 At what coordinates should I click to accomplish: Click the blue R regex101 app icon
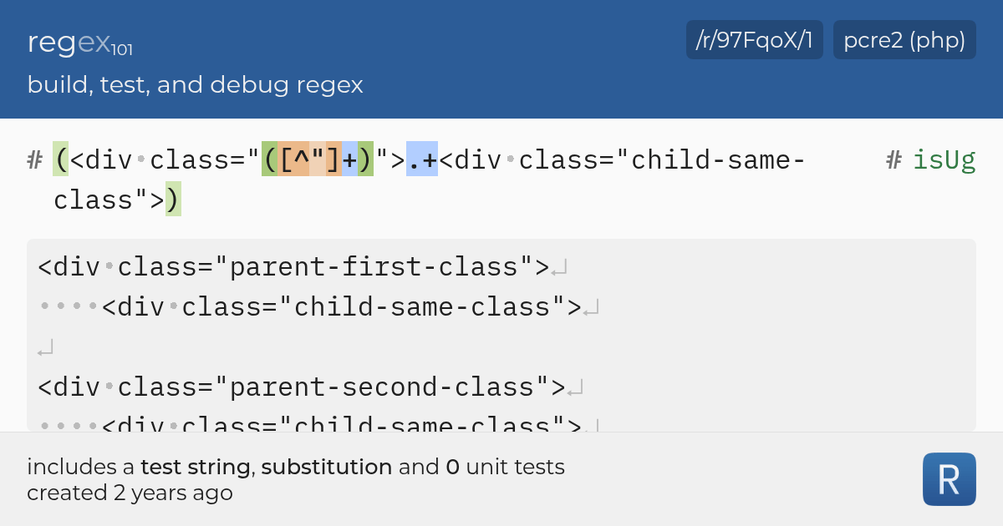pos(949,479)
